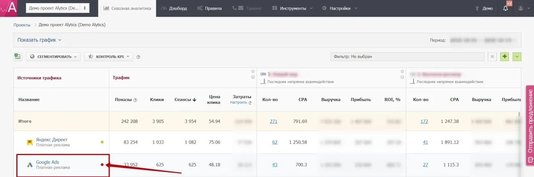Open the Яндекс Директ count link 62
534x177 pixels.
coord(275,142)
